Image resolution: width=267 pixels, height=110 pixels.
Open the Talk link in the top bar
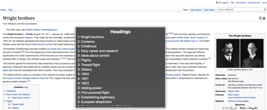(x=232, y=3)
